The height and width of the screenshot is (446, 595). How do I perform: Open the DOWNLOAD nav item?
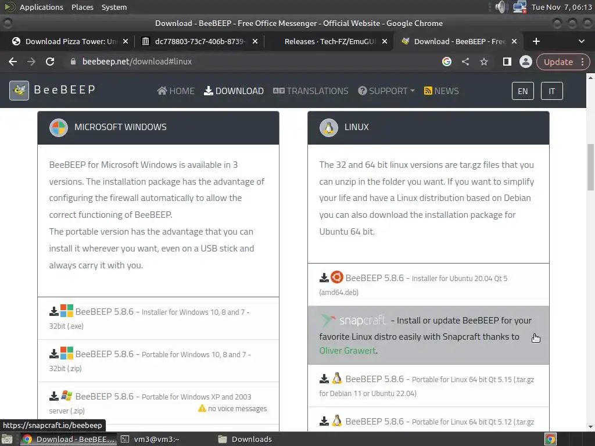coord(234,91)
